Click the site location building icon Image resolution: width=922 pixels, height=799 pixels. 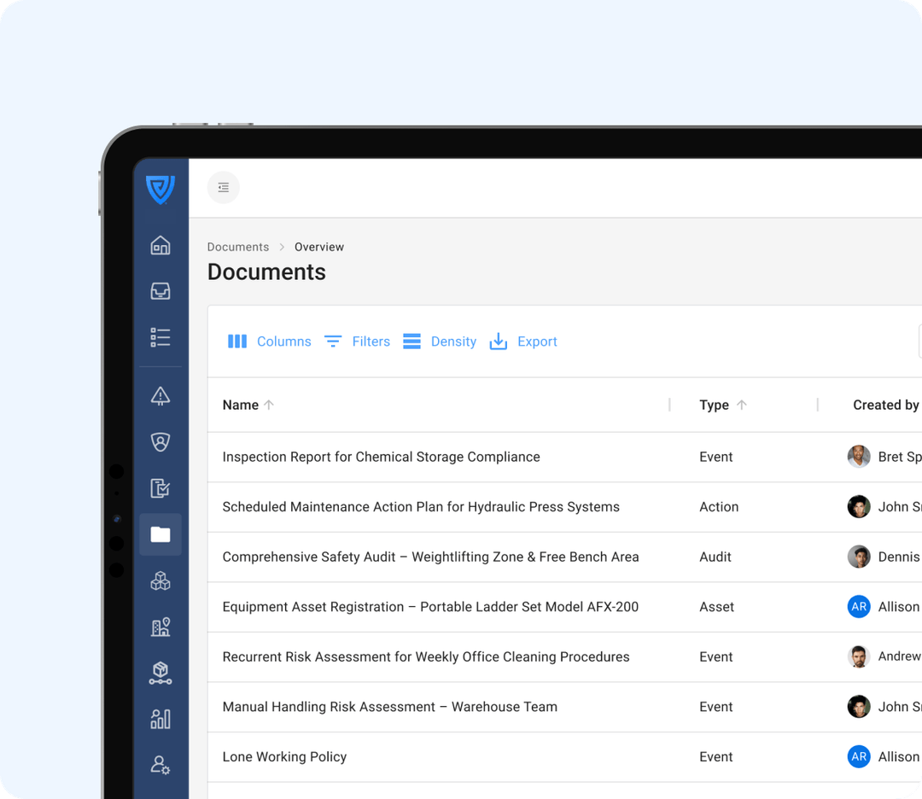[160, 627]
